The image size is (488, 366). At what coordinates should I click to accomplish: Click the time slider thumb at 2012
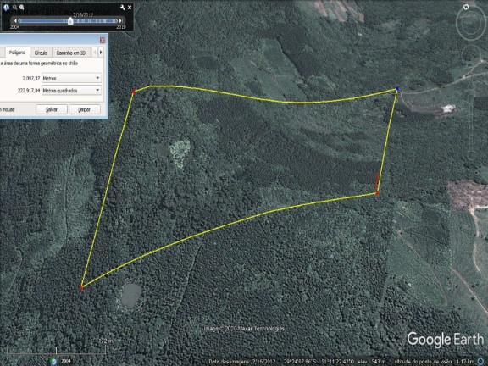coord(70,21)
